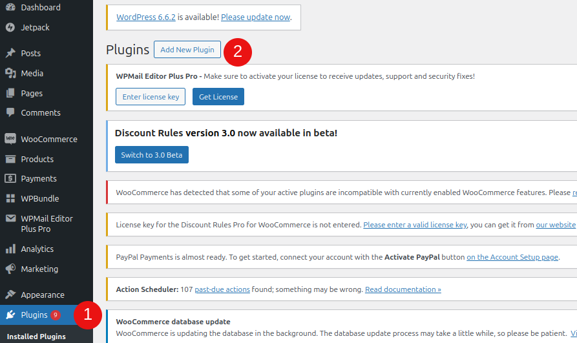Open the on the Account Setup page link

512,257
